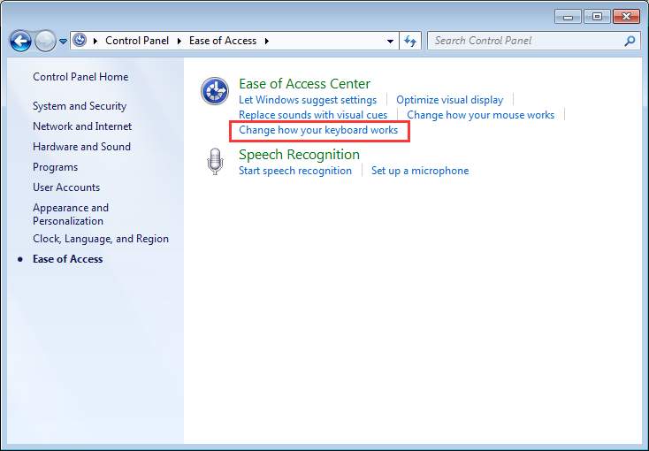Click the Refresh button beside address bar
Screen dimensions: 649x451
410,41
